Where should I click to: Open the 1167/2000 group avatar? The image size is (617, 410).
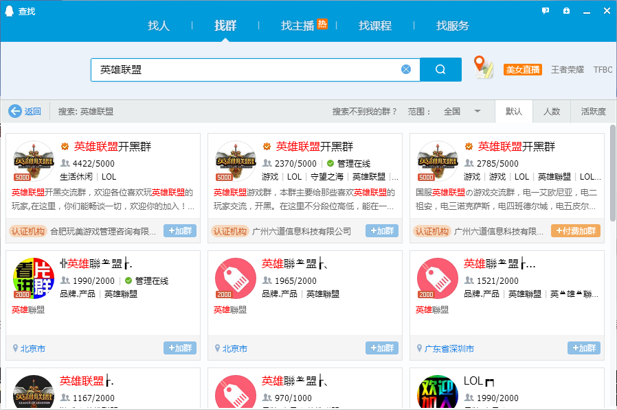34,391
